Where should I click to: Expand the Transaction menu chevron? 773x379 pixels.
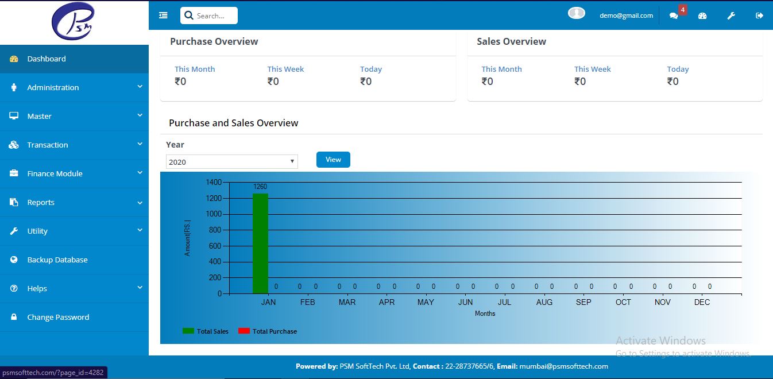pos(140,144)
